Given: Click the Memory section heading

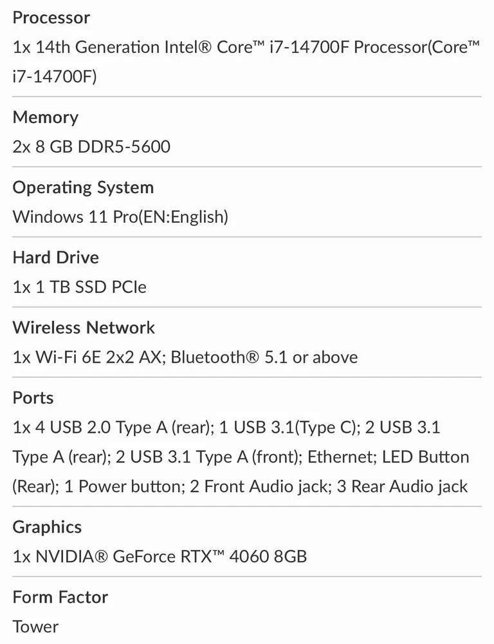Looking at the screenshot, I should click(x=45, y=117).
